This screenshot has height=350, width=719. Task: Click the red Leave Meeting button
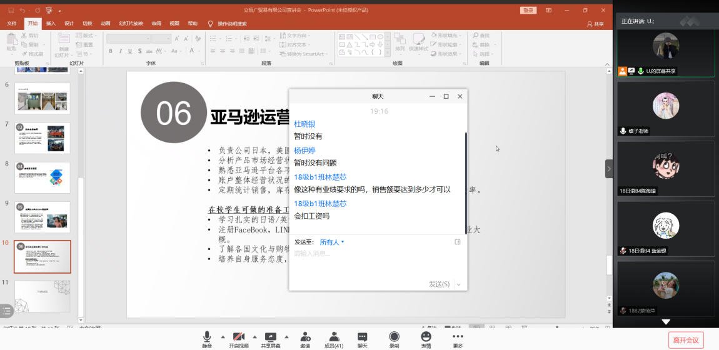686,340
